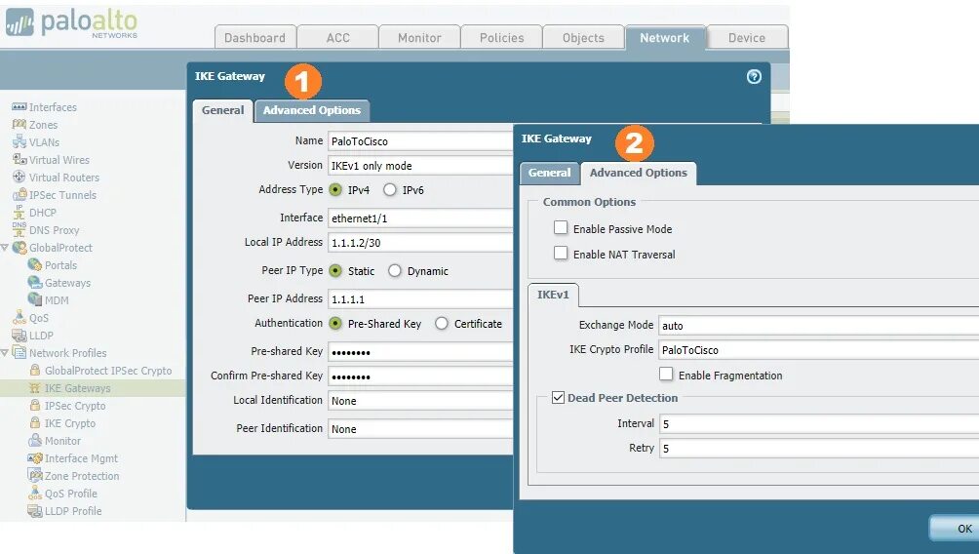Image resolution: width=979 pixels, height=554 pixels.
Task: Switch to Advanced Options tab in first dialog
Action: coord(312,110)
